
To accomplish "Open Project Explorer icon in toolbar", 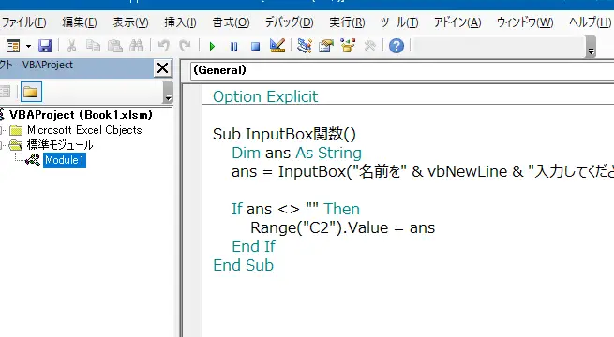I will point(305,46).
